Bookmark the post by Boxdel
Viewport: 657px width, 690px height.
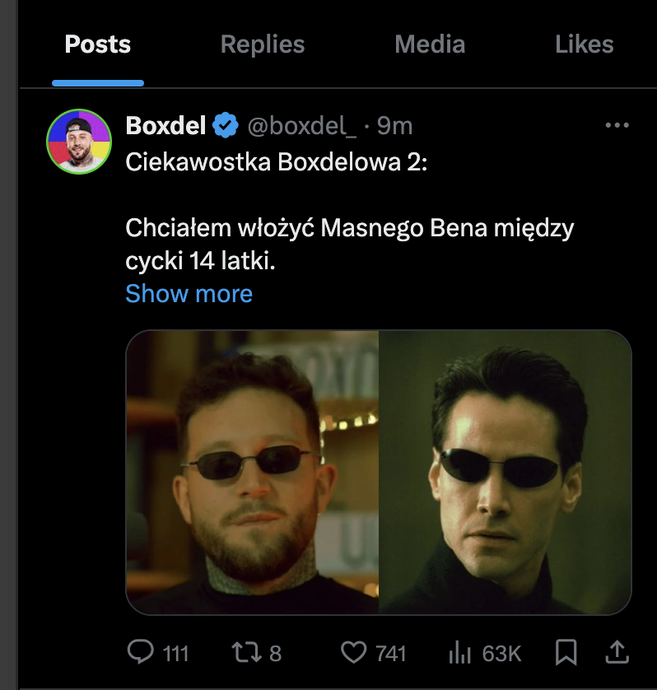pyautogui.click(x=566, y=653)
